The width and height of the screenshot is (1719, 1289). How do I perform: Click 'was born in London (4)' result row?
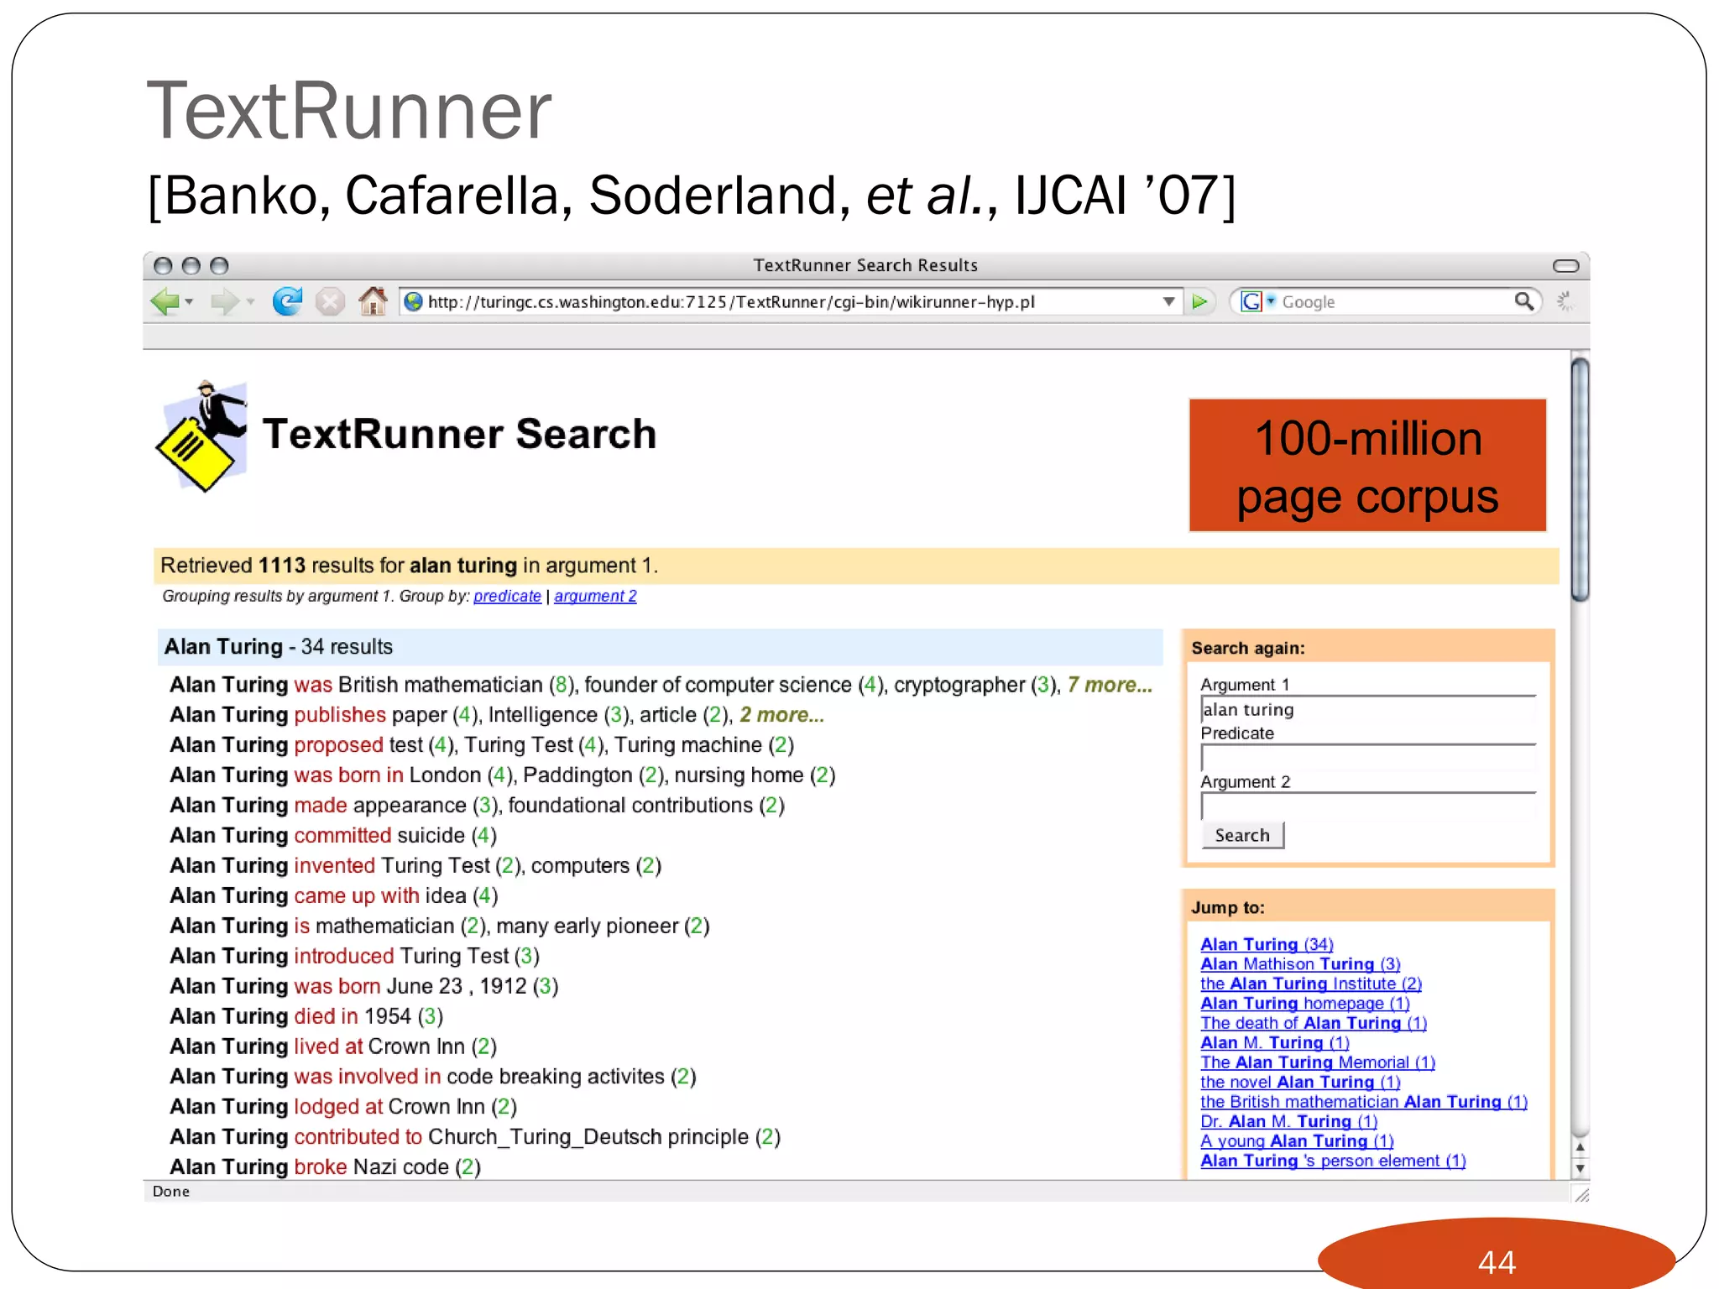click(503, 775)
